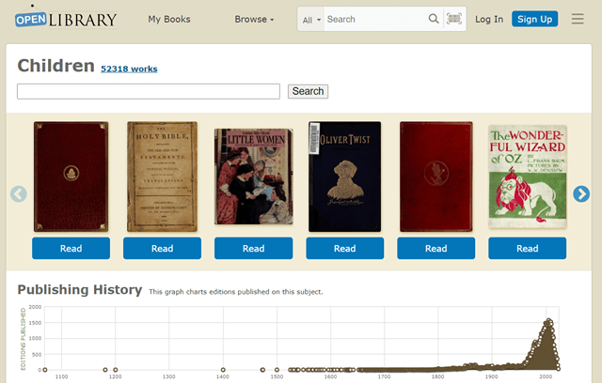This screenshot has width=602, height=383.
Task: Expand the Browse dropdown menu
Action: (254, 19)
